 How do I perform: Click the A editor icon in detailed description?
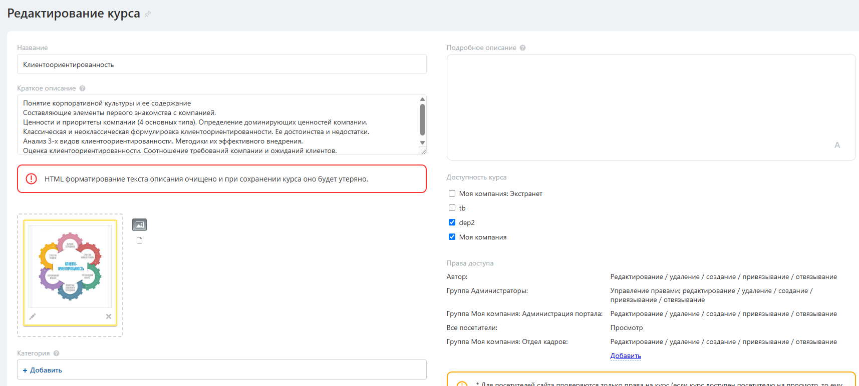837,145
